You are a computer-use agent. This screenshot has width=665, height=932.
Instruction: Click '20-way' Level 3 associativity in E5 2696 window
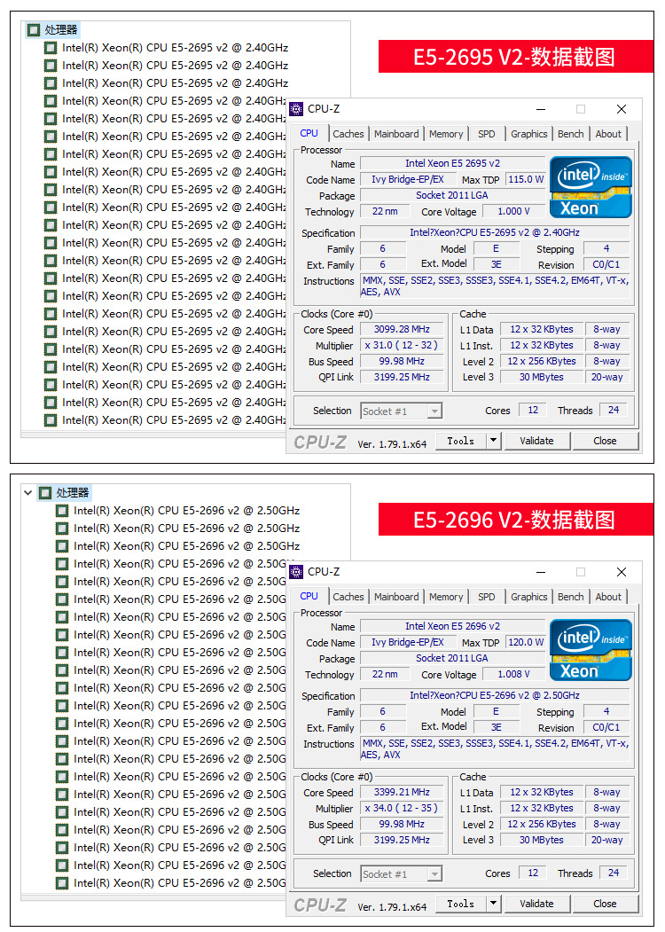pyautogui.click(x=606, y=841)
